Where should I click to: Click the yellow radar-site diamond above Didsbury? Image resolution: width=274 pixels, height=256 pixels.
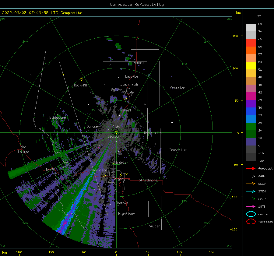pos(116,132)
